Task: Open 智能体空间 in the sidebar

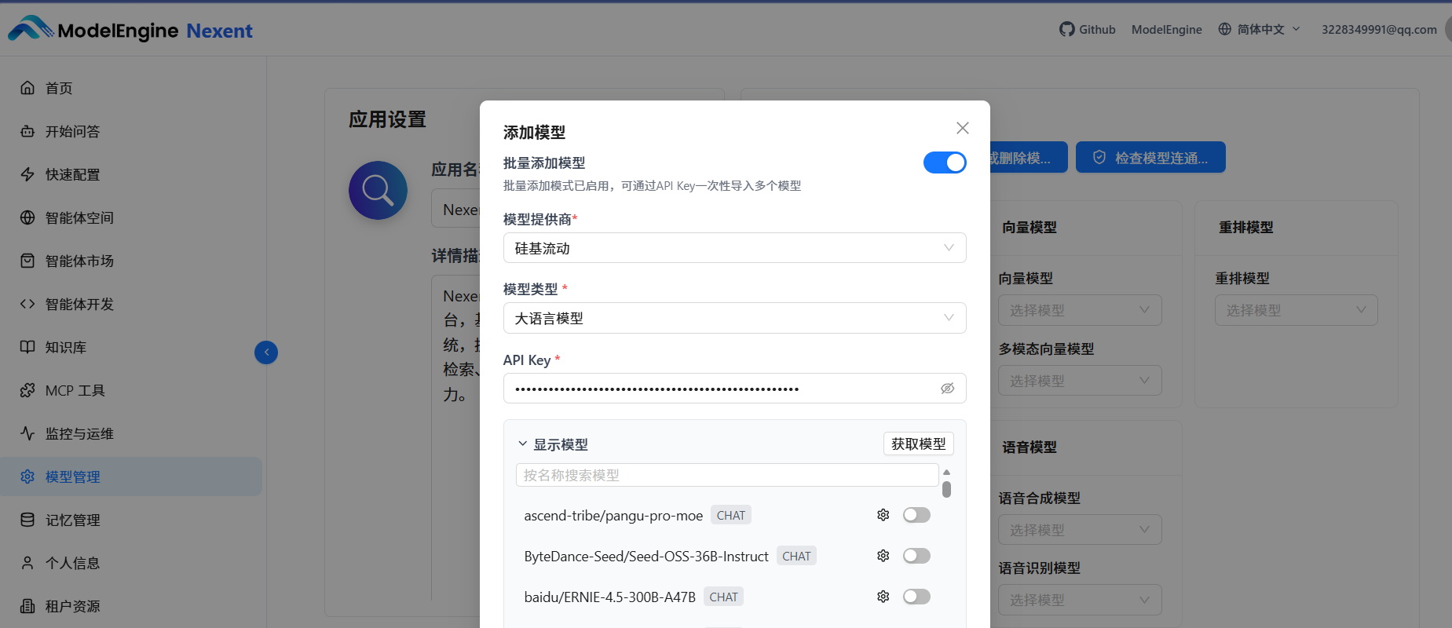Action: pyautogui.click(x=131, y=217)
